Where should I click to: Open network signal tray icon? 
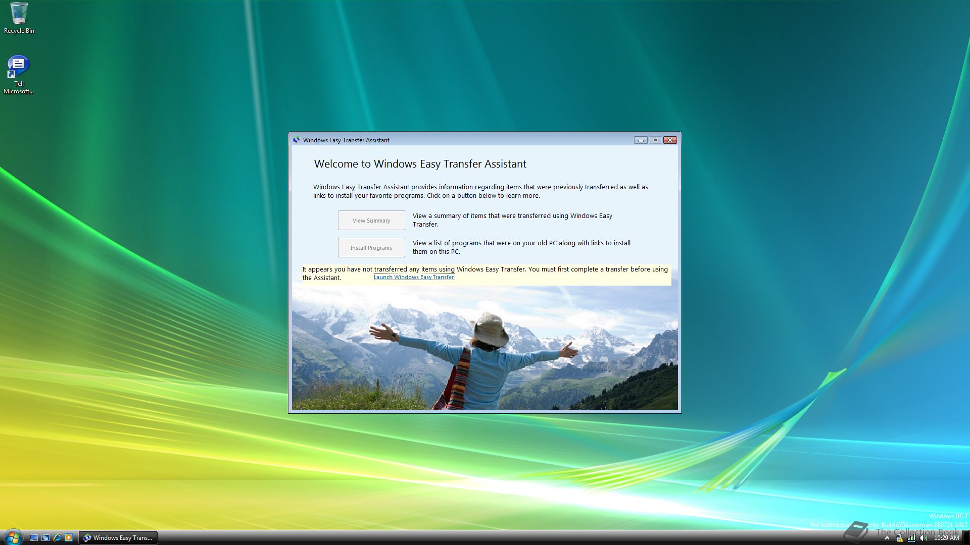click(911, 538)
